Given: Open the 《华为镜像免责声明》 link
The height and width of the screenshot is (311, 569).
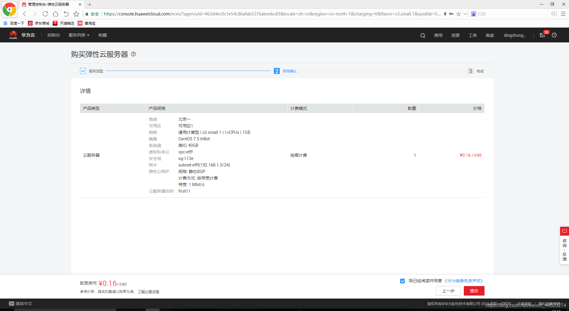Looking at the screenshot, I should pyautogui.click(x=464, y=281).
